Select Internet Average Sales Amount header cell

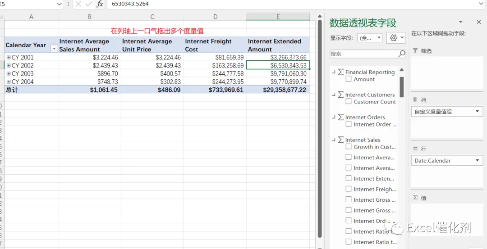(x=89, y=45)
